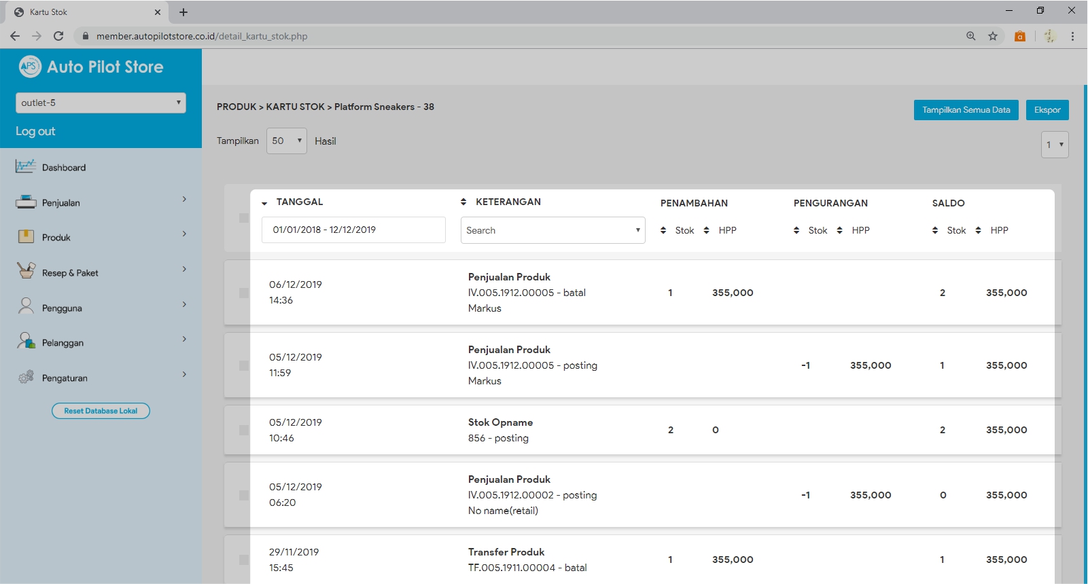
Task: Click the Penjualan cash register icon
Action: tap(26, 202)
